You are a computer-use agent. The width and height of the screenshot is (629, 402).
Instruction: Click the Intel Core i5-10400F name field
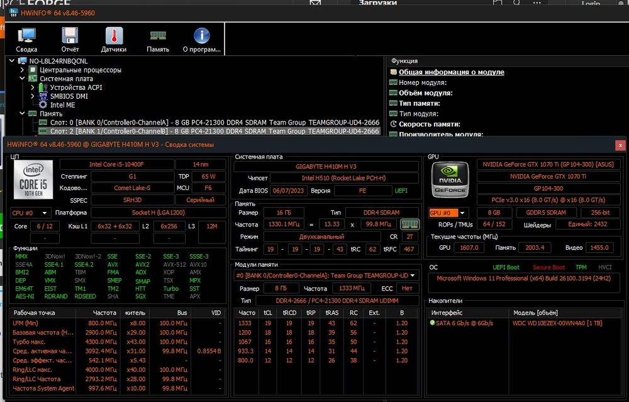[116, 164]
